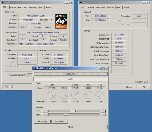Open Mainboard tab in right CPU-Z window

(x=100, y=8)
